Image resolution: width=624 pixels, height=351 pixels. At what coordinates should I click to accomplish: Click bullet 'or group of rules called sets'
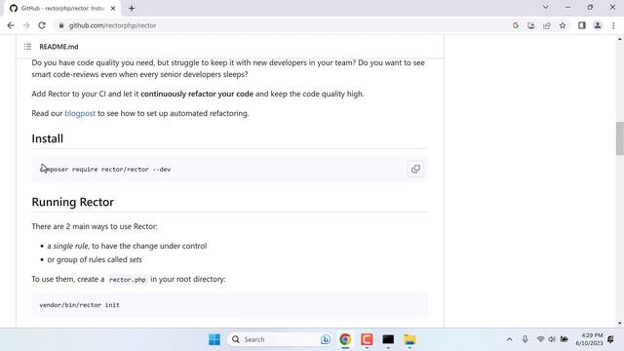point(95,259)
